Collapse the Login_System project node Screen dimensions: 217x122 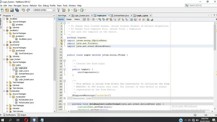point(4,59)
